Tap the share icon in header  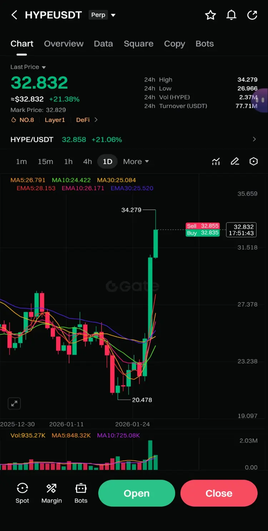252,15
